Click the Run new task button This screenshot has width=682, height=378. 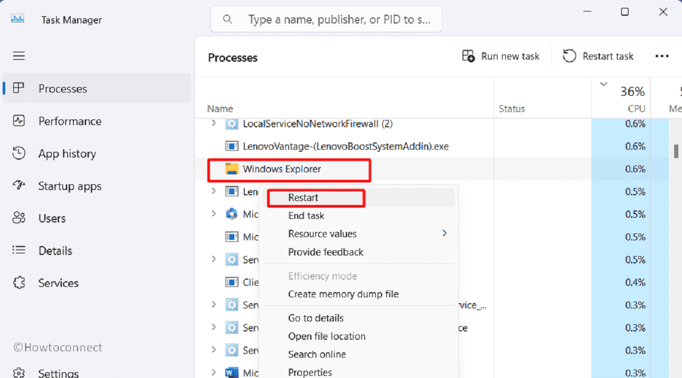(x=501, y=56)
